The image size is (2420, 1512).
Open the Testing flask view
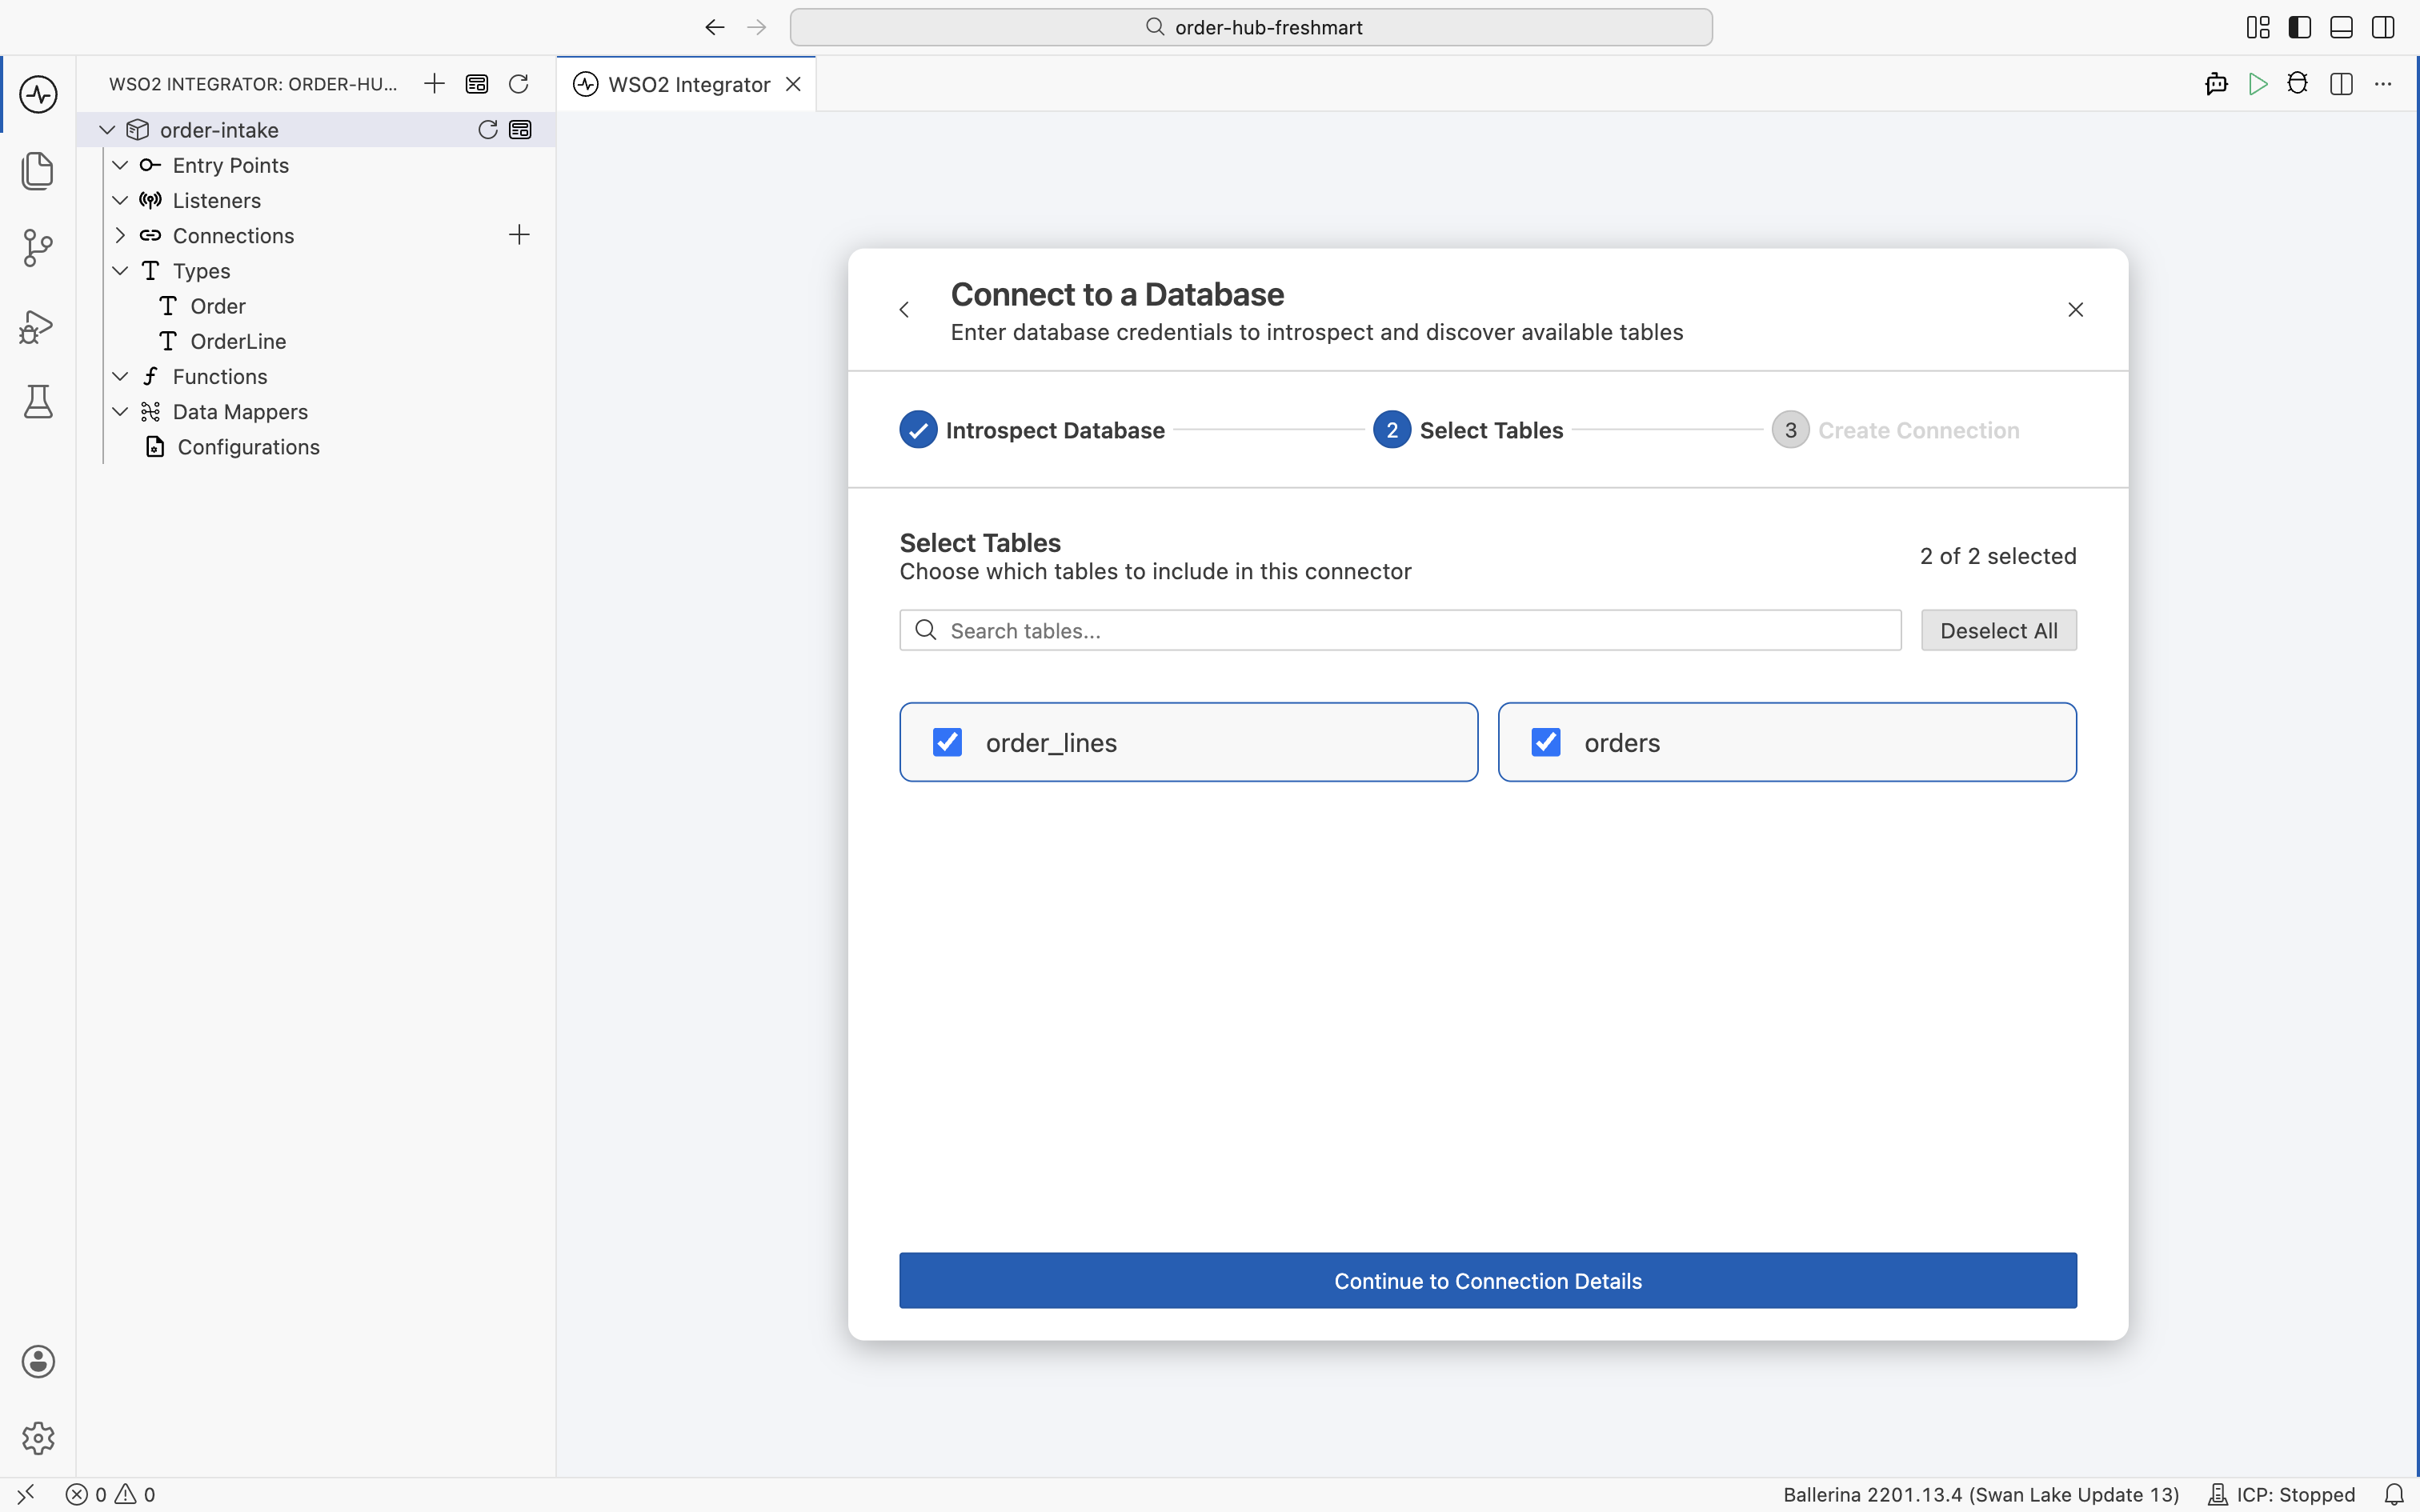[x=38, y=401]
